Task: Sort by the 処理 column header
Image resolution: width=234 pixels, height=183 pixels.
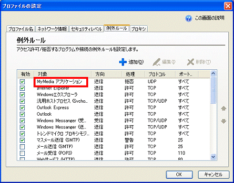Action: click(133, 74)
